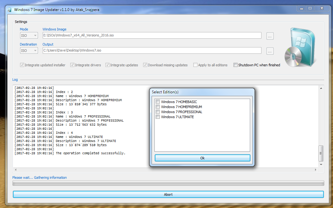Toggle Integrate updated installer checkbox
The image size is (333, 208).
(22, 65)
